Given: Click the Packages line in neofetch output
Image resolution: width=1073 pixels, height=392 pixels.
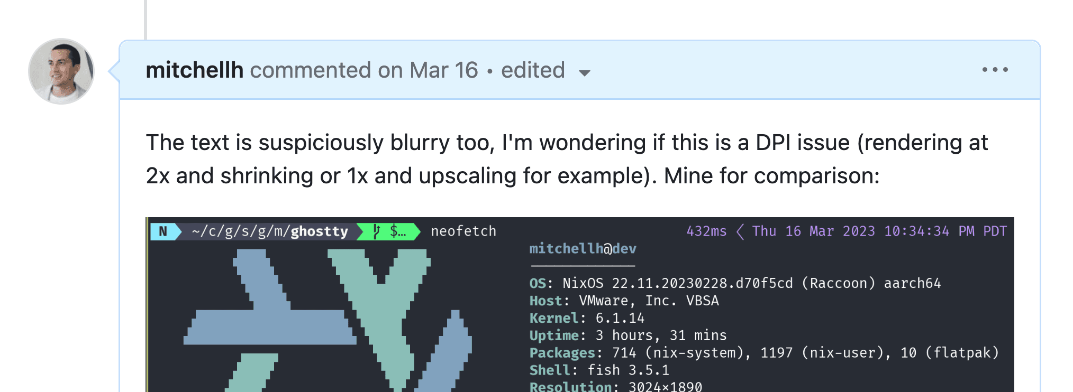Looking at the screenshot, I should point(764,353).
